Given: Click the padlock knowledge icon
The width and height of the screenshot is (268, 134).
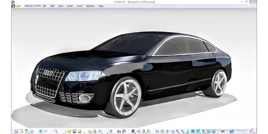Looking at the screenshot, I should (x=143, y=131).
